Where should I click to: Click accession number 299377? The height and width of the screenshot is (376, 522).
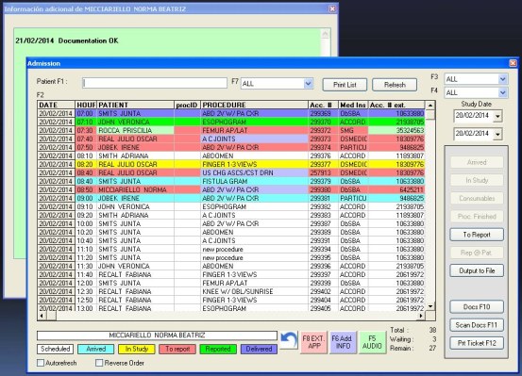tap(323, 164)
